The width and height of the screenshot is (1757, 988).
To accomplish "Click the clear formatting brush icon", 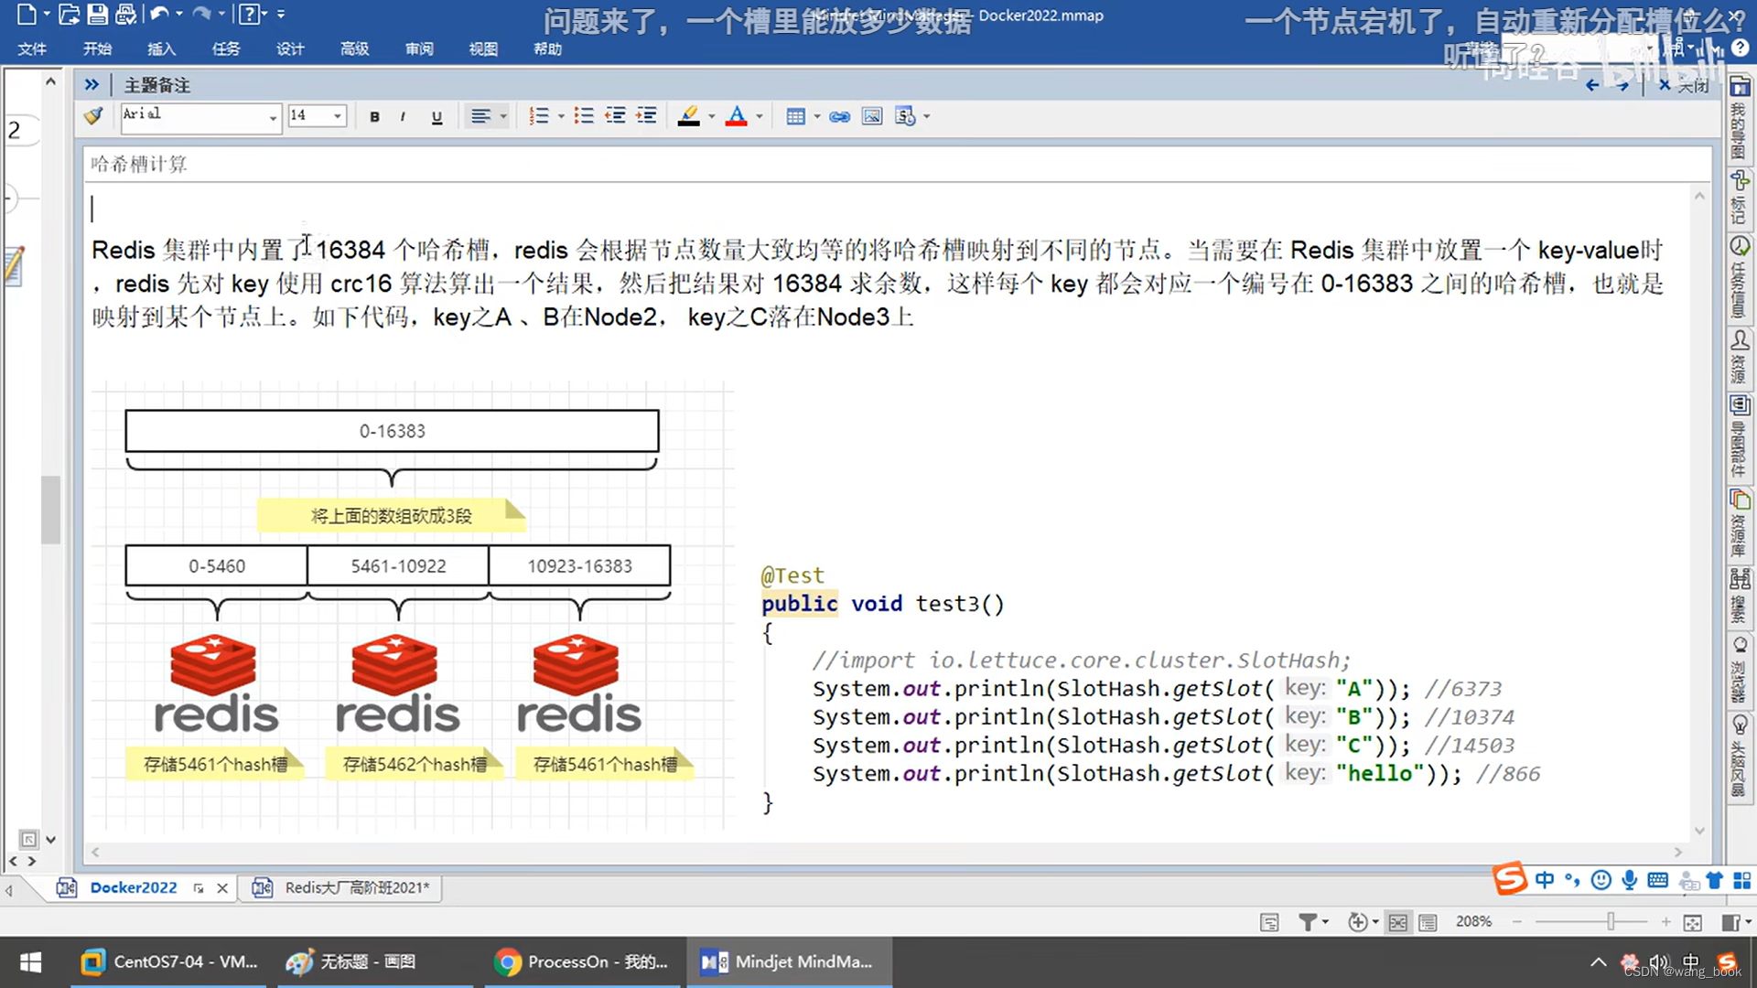I will (93, 116).
